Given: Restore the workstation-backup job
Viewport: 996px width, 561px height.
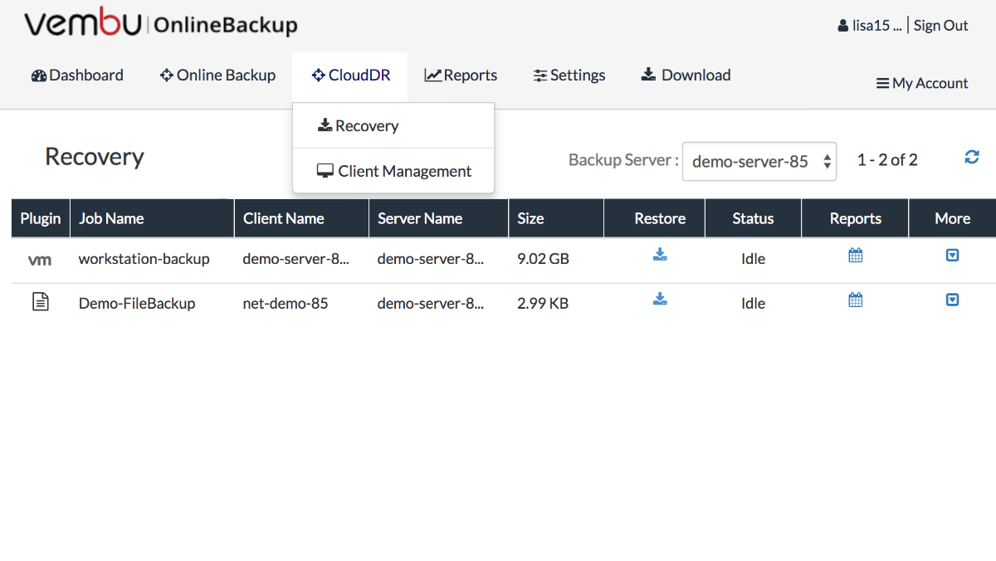Looking at the screenshot, I should pyautogui.click(x=660, y=255).
